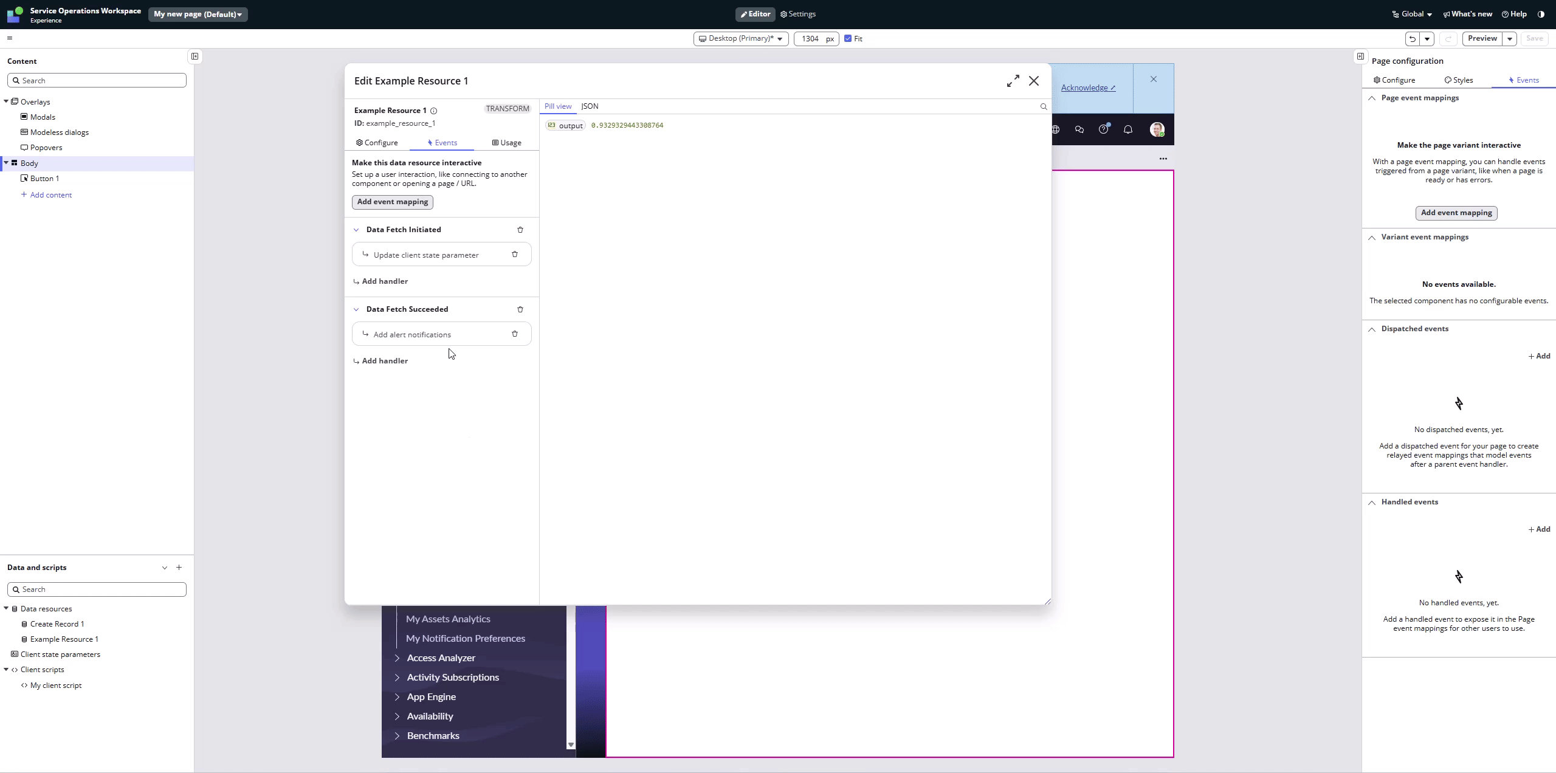Screen dimensions: 1556x773
Task: Open the My new page variant dropdown
Action: pyautogui.click(x=198, y=14)
